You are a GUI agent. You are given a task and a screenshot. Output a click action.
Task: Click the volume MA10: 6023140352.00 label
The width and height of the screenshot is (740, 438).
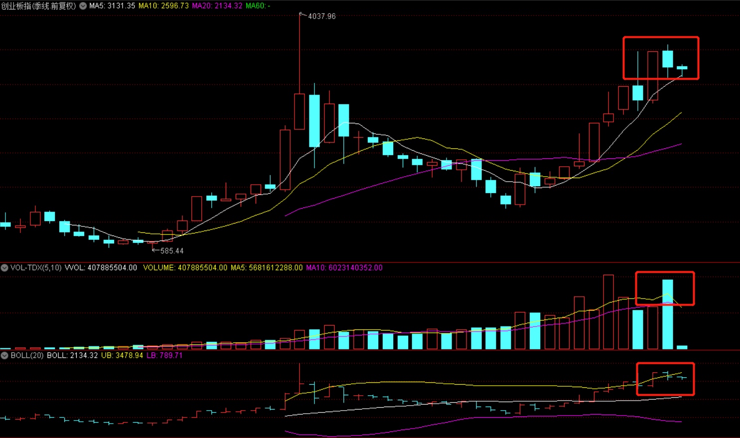(x=344, y=268)
